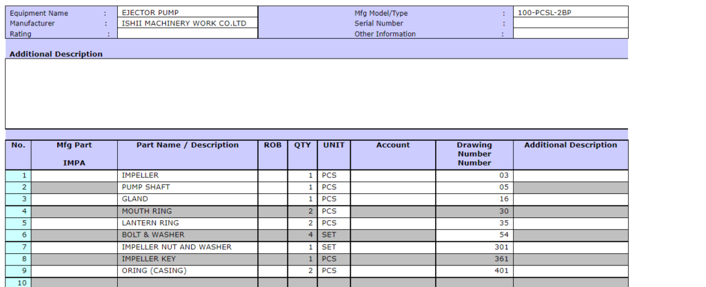Click the ORING (CASING) part cell
Viewport: 706px width, 287px height.
click(x=188, y=270)
